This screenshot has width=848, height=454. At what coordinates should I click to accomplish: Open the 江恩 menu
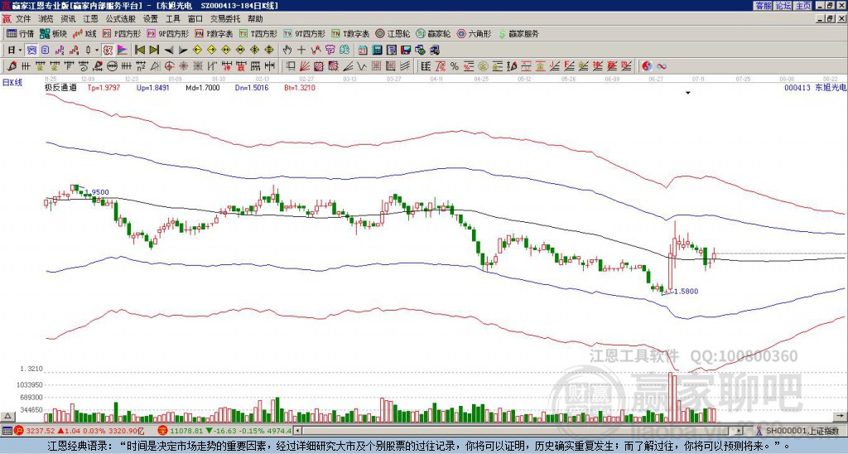tap(90, 19)
